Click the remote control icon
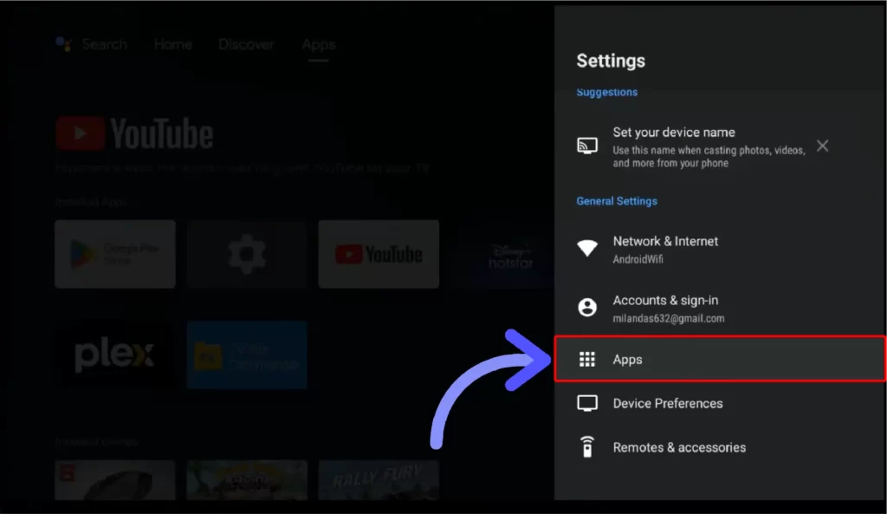Screen dimensions: 887x514 587,446
